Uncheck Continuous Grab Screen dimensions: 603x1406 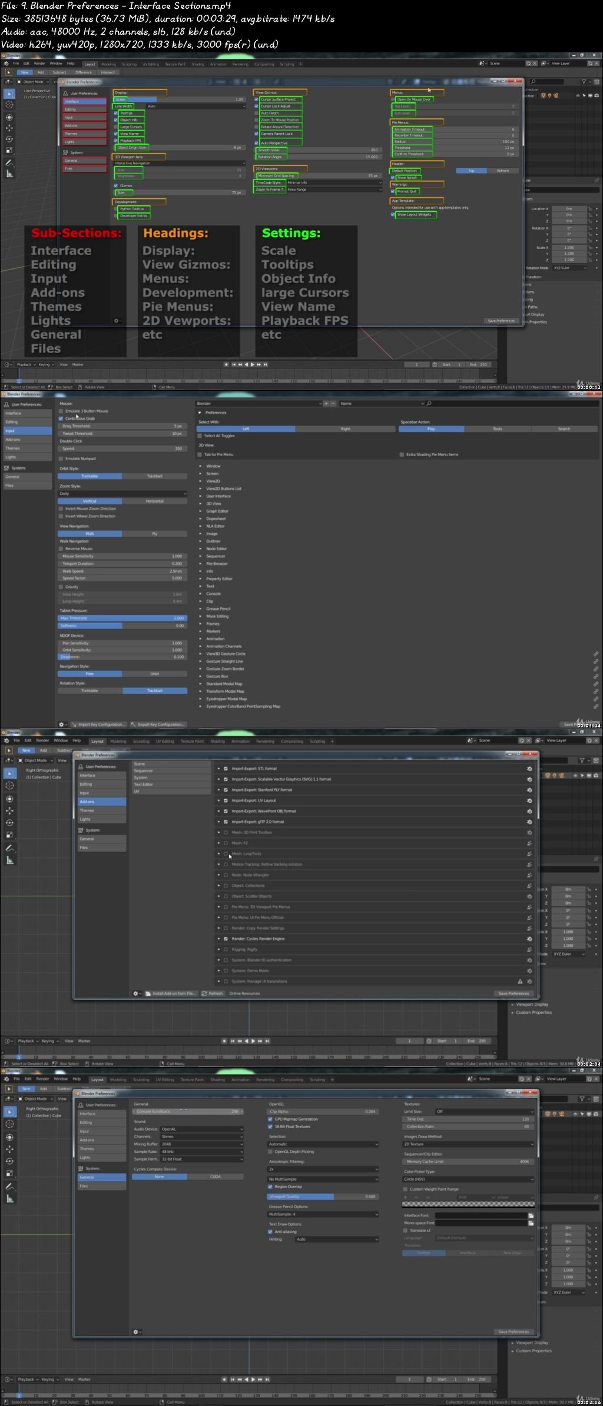(61, 418)
